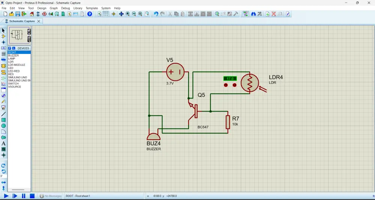Screen dimensions: 375x200
Task: Open the blue help question mark icon
Action: [90, 14]
